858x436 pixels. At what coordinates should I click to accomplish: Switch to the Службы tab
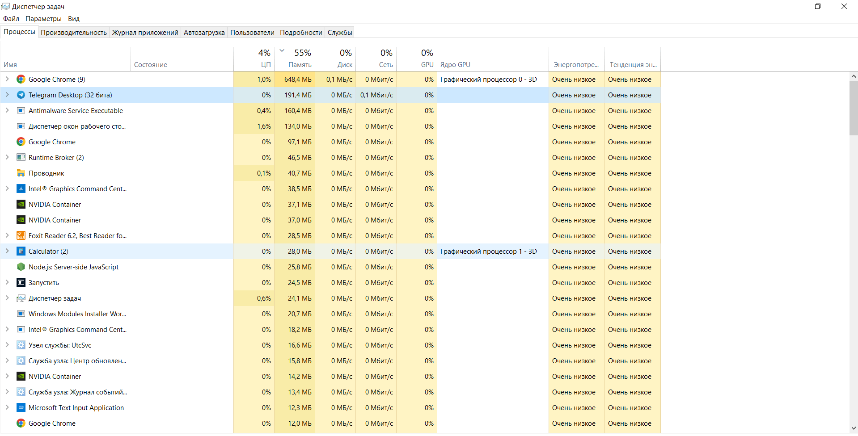340,33
